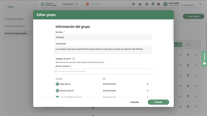Remove Olga Garcia from the group
The image size is (207, 116).
[148, 84]
